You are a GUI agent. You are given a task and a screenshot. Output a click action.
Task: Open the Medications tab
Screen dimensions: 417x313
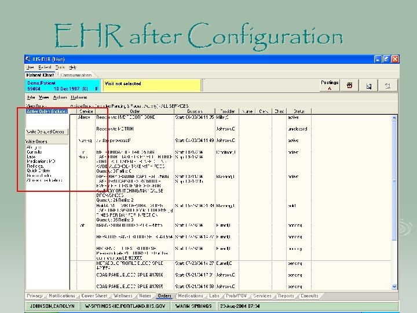coord(191,296)
